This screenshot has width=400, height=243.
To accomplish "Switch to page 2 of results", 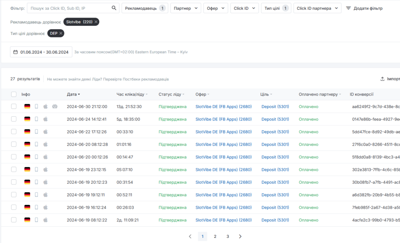I will click(x=215, y=236).
